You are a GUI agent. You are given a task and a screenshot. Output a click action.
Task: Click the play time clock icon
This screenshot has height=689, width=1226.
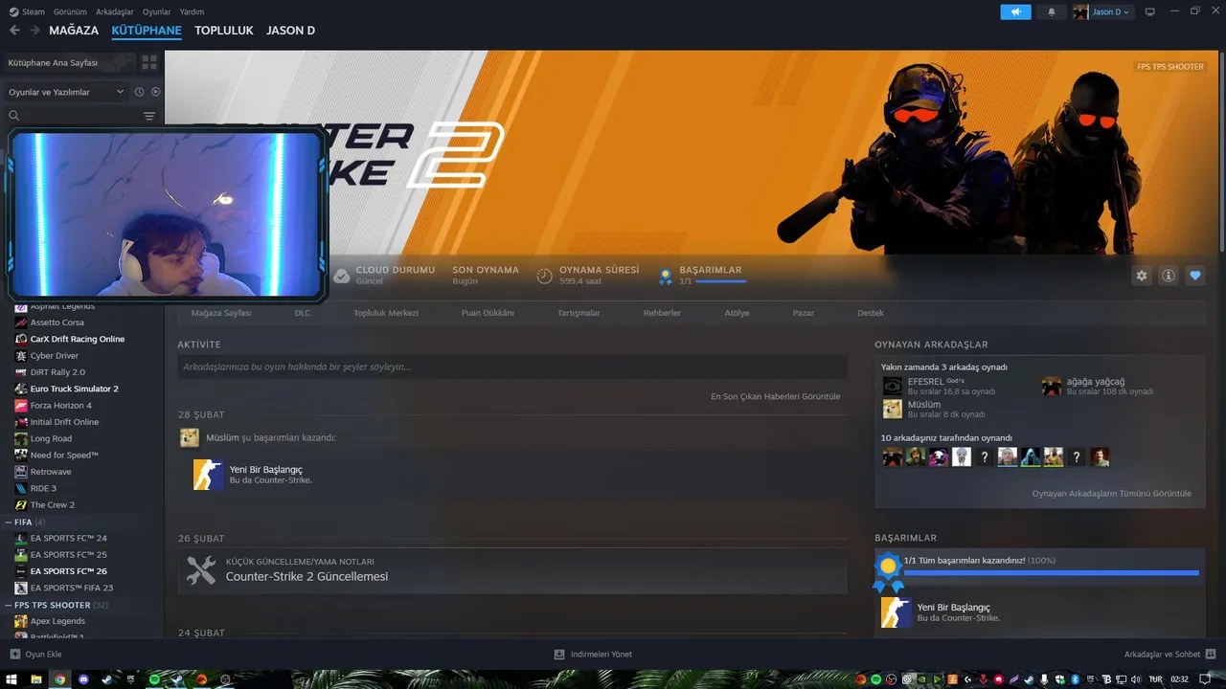coord(544,276)
